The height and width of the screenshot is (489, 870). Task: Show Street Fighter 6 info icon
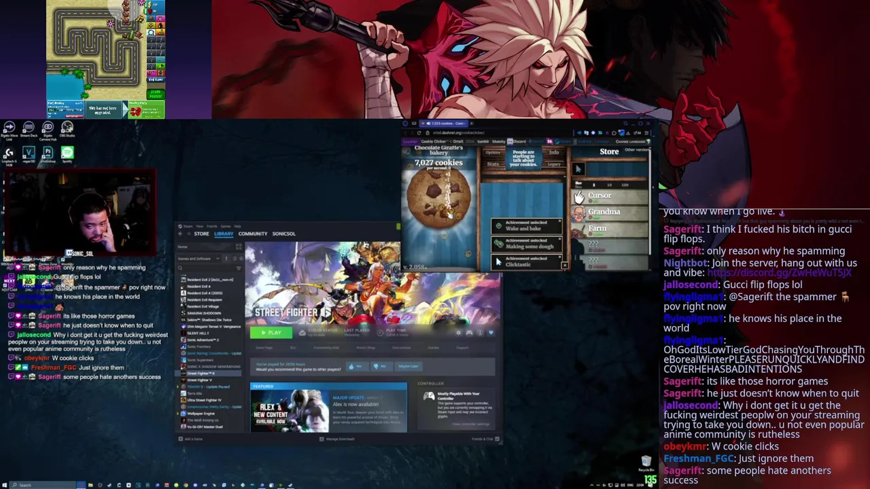(x=480, y=333)
